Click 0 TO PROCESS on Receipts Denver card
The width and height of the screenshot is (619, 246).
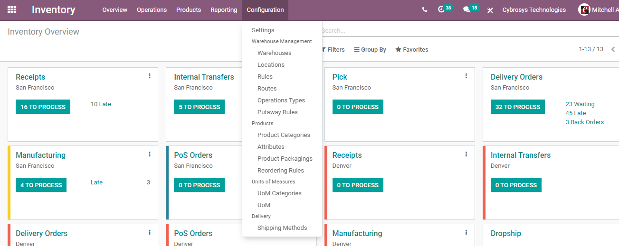(x=358, y=185)
